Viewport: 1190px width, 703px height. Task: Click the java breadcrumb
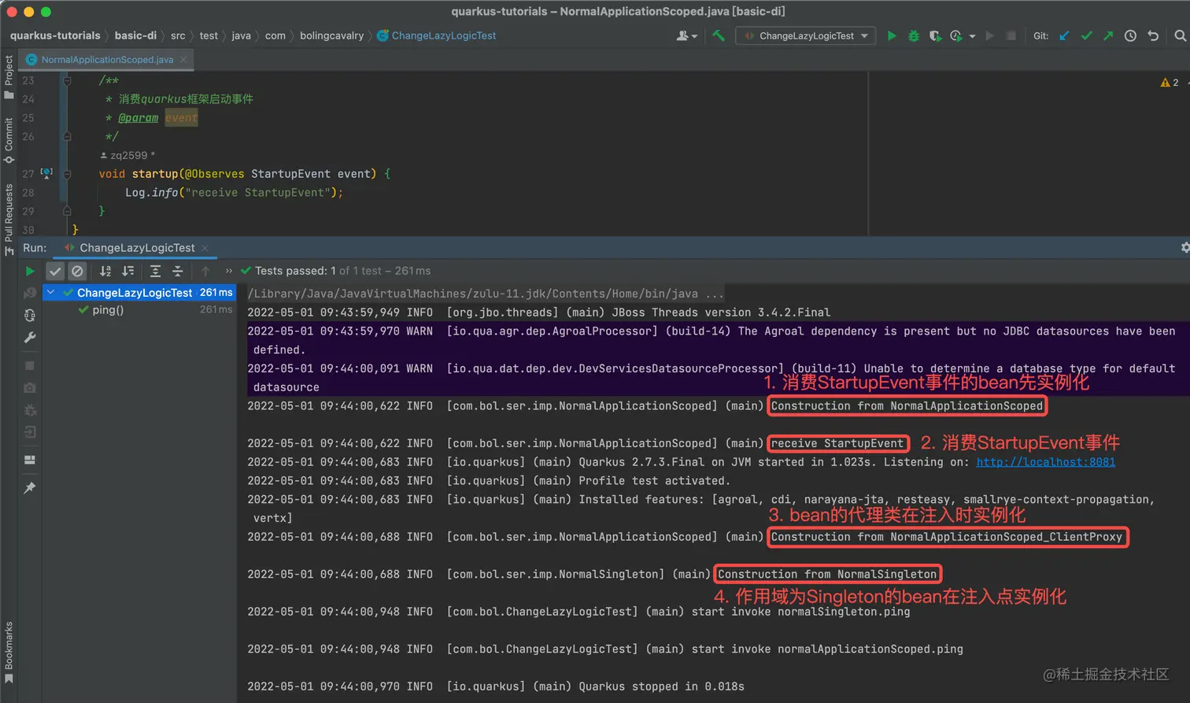(241, 35)
